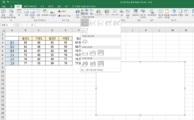The width and height of the screenshot is (194, 120).
Task: Insert a slicer (슬라이서)
Action: pos(136,13)
